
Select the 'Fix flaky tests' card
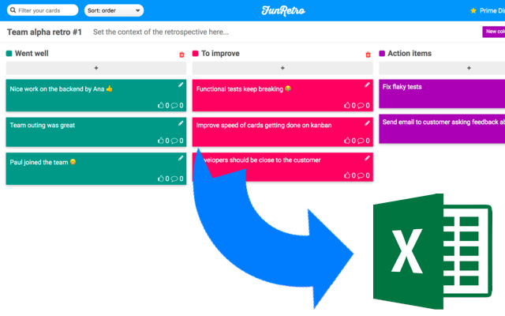[442, 94]
